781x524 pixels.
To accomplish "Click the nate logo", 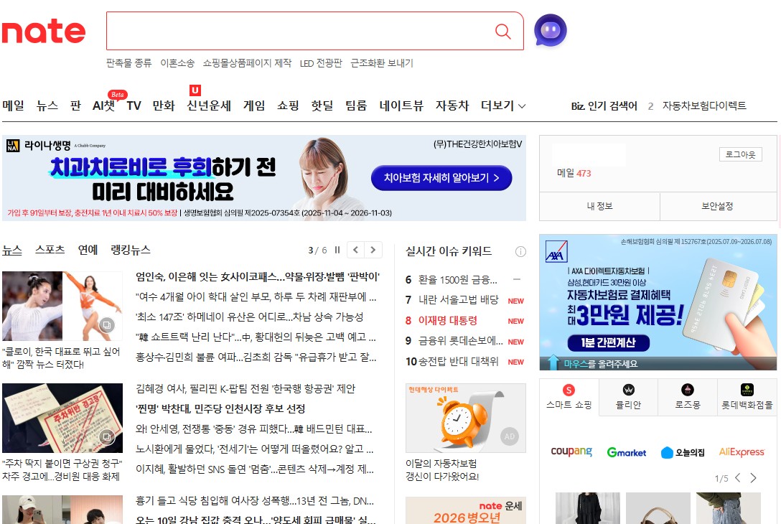I will [44, 32].
